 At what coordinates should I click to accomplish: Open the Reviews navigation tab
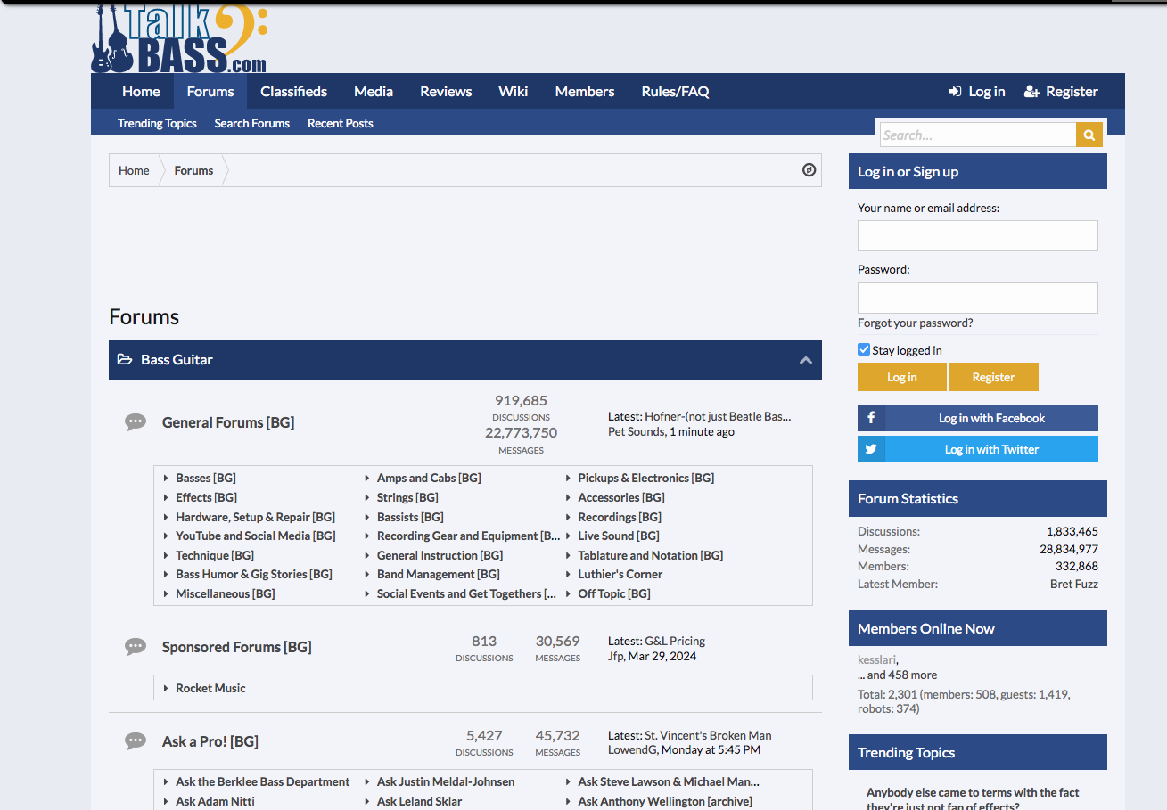(446, 91)
